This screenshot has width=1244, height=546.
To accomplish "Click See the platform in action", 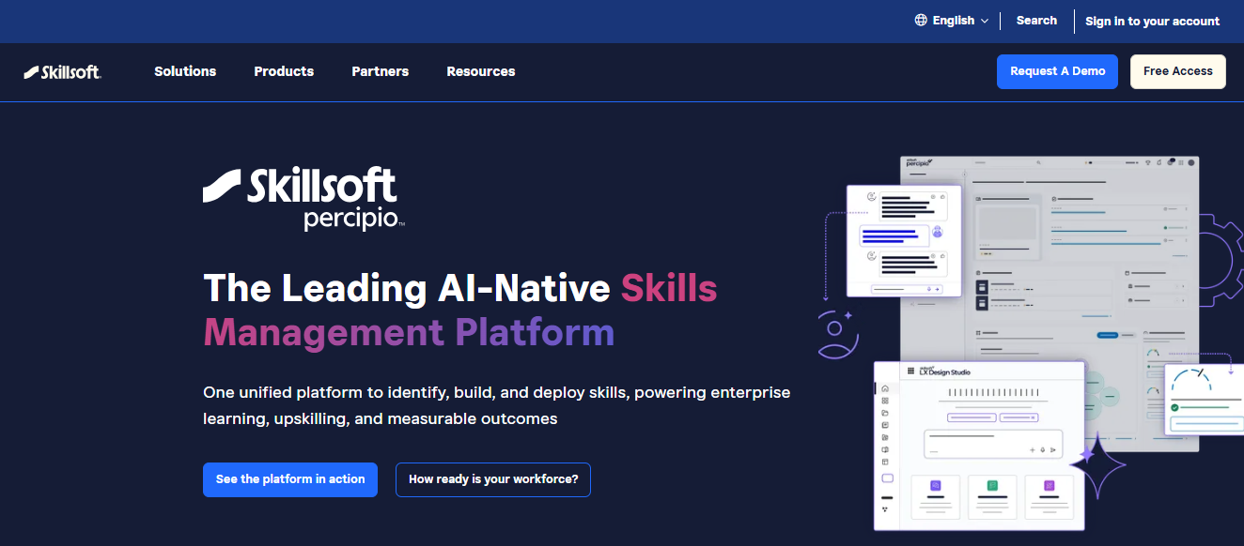I will [x=290, y=479].
